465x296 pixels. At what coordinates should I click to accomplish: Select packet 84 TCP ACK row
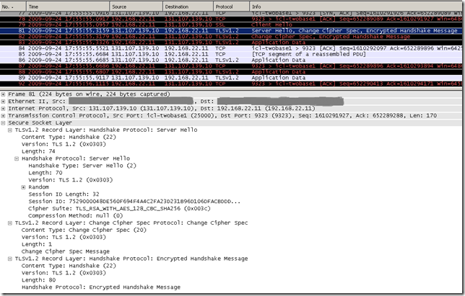(231, 48)
